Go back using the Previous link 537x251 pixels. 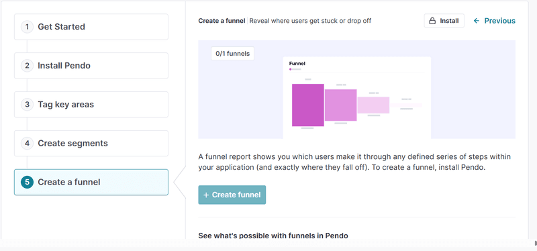(x=494, y=21)
